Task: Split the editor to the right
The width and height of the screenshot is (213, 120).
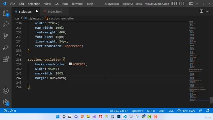Action: click(201, 11)
